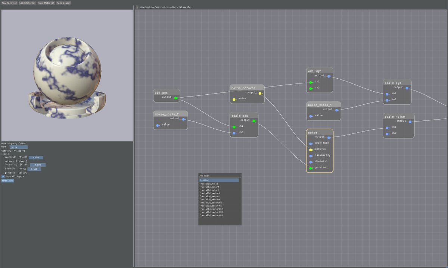Image resolution: width=448 pixels, height=268 pixels.
Task: Click the back chevron beside the breadcrumb
Action: [137, 6]
